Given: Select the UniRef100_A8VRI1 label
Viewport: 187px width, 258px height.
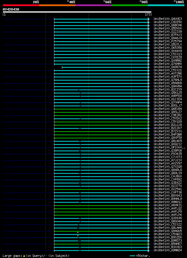Looking at the screenshot, I should coord(168,205).
